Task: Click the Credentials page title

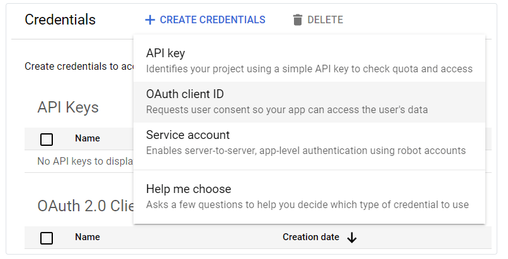Action: pos(60,19)
